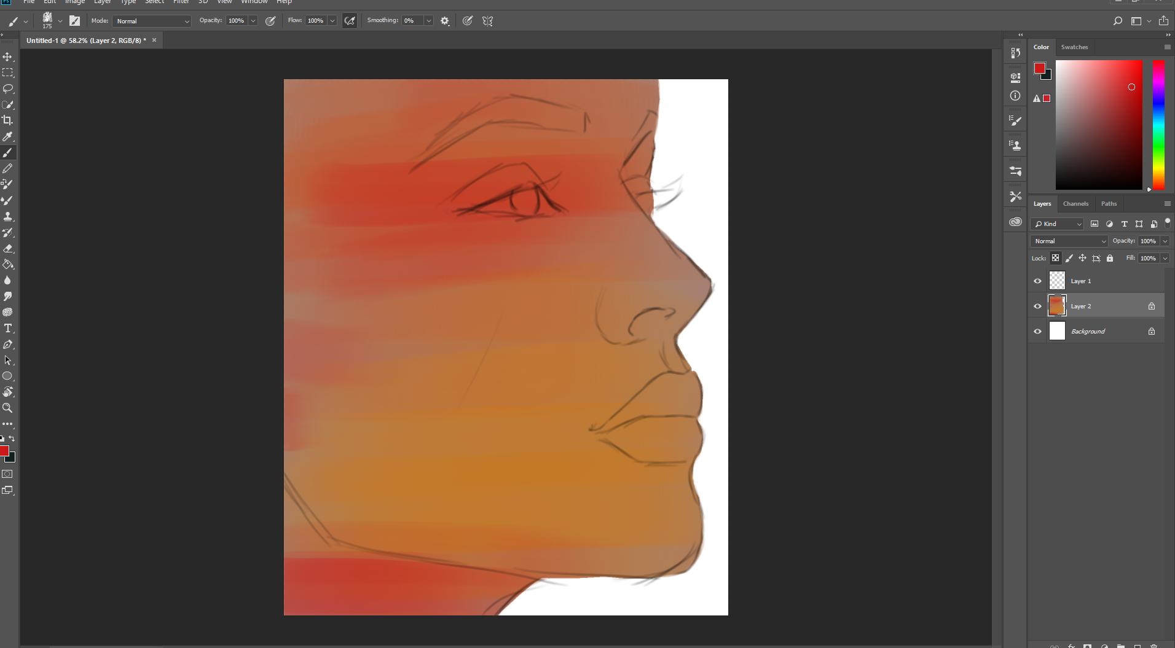Select the Horizontal Type tool

point(7,329)
